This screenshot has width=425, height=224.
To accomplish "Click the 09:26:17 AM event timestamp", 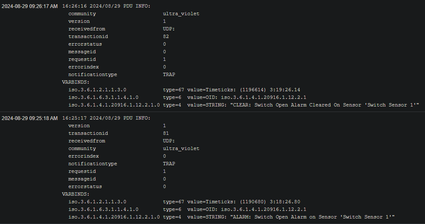I will pyautogui.click(x=30, y=6).
